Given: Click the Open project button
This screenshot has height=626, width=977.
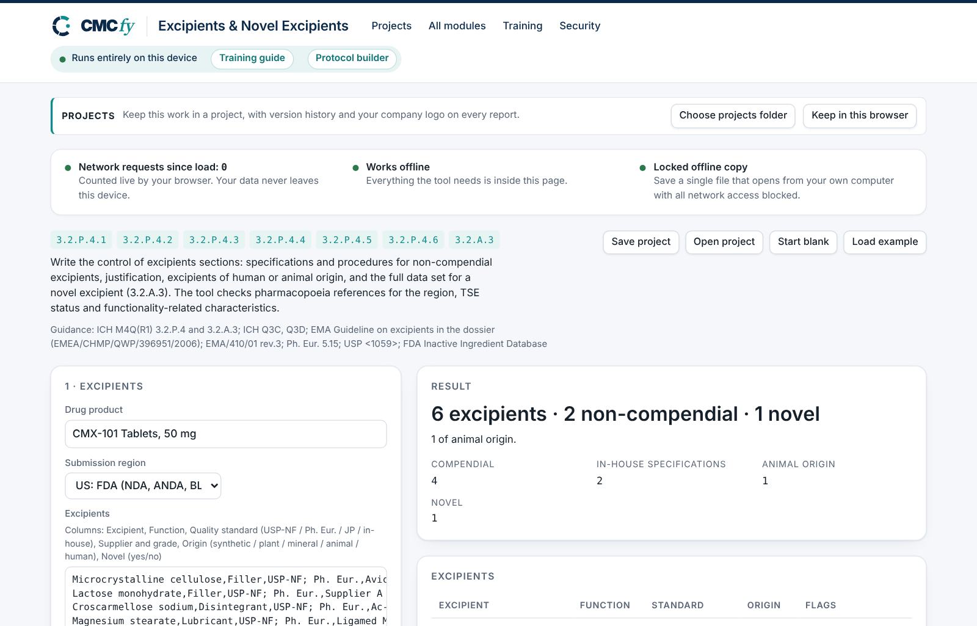Looking at the screenshot, I should pyautogui.click(x=724, y=242).
